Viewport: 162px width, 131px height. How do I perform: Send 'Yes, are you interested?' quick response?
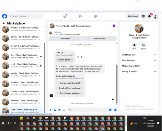[x=70, y=83]
